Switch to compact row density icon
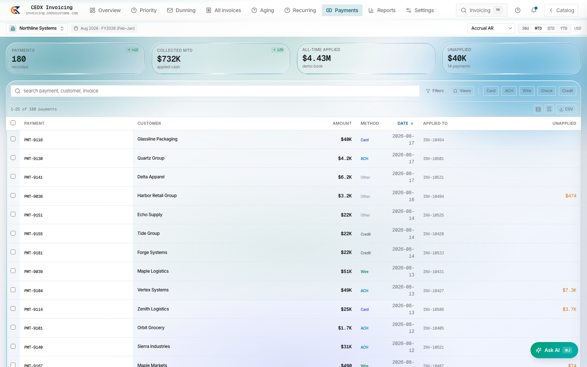 tap(538, 109)
